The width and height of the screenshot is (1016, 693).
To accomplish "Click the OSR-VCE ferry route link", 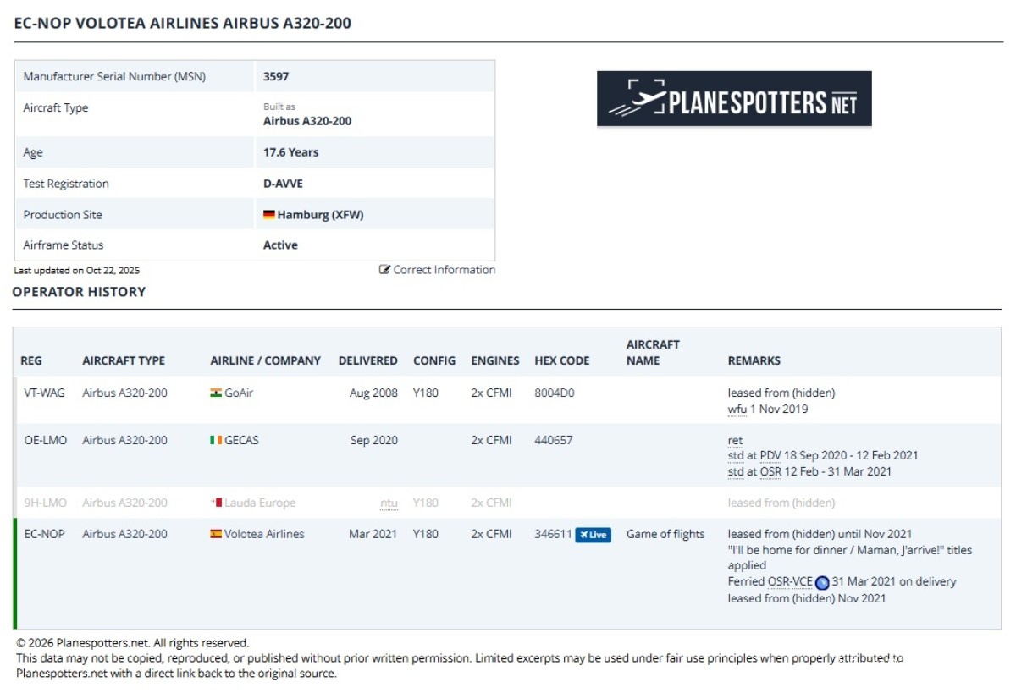I will point(789,582).
